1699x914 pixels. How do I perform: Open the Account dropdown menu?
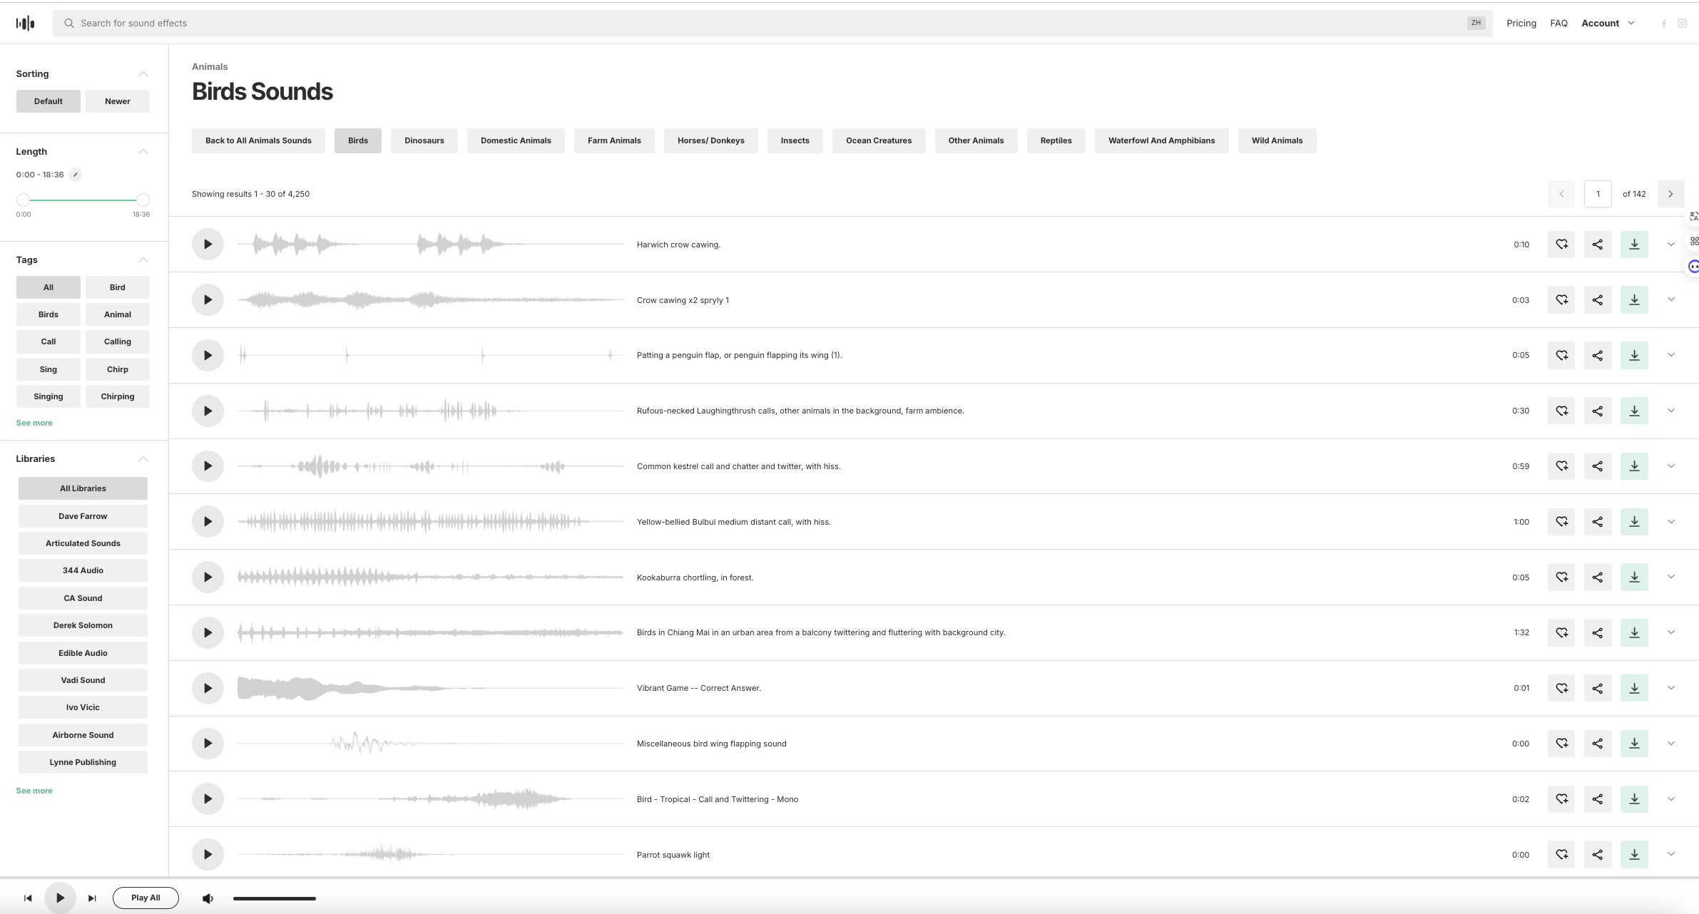[x=1607, y=24]
